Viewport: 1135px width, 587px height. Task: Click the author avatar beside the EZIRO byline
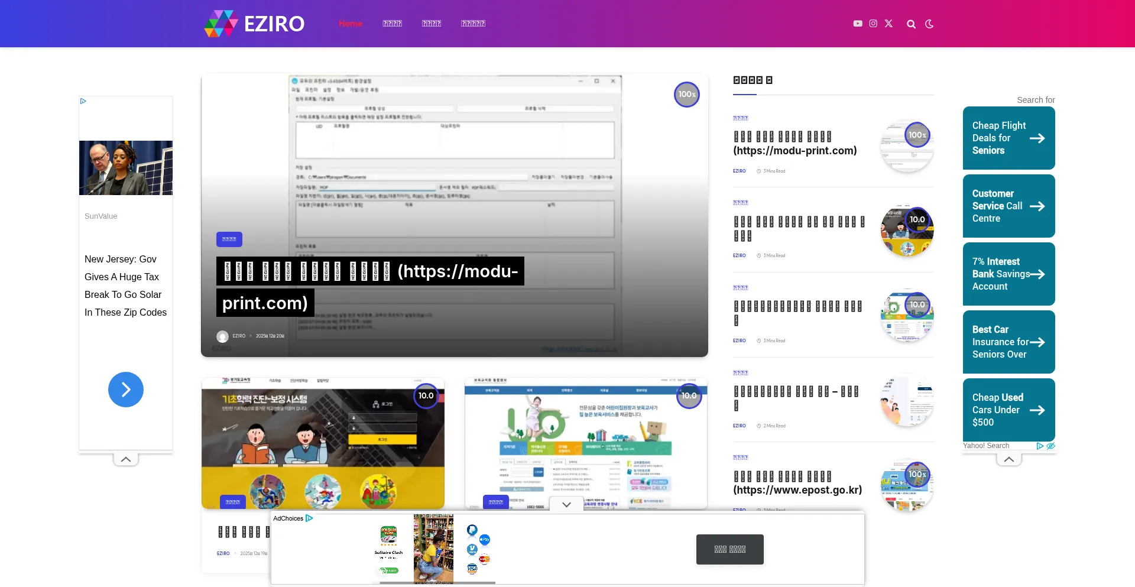coord(223,336)
